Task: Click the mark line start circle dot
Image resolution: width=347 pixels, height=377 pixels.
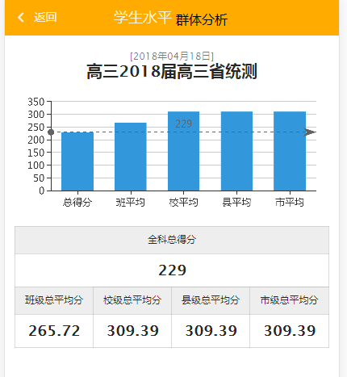Action: (x=51, y=132)
